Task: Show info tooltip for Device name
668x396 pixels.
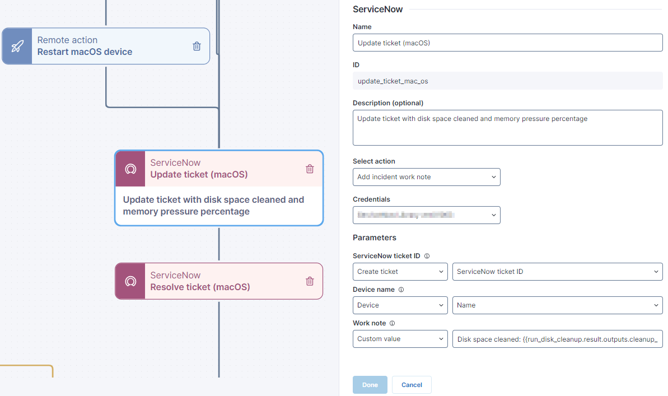Action: 401,290
